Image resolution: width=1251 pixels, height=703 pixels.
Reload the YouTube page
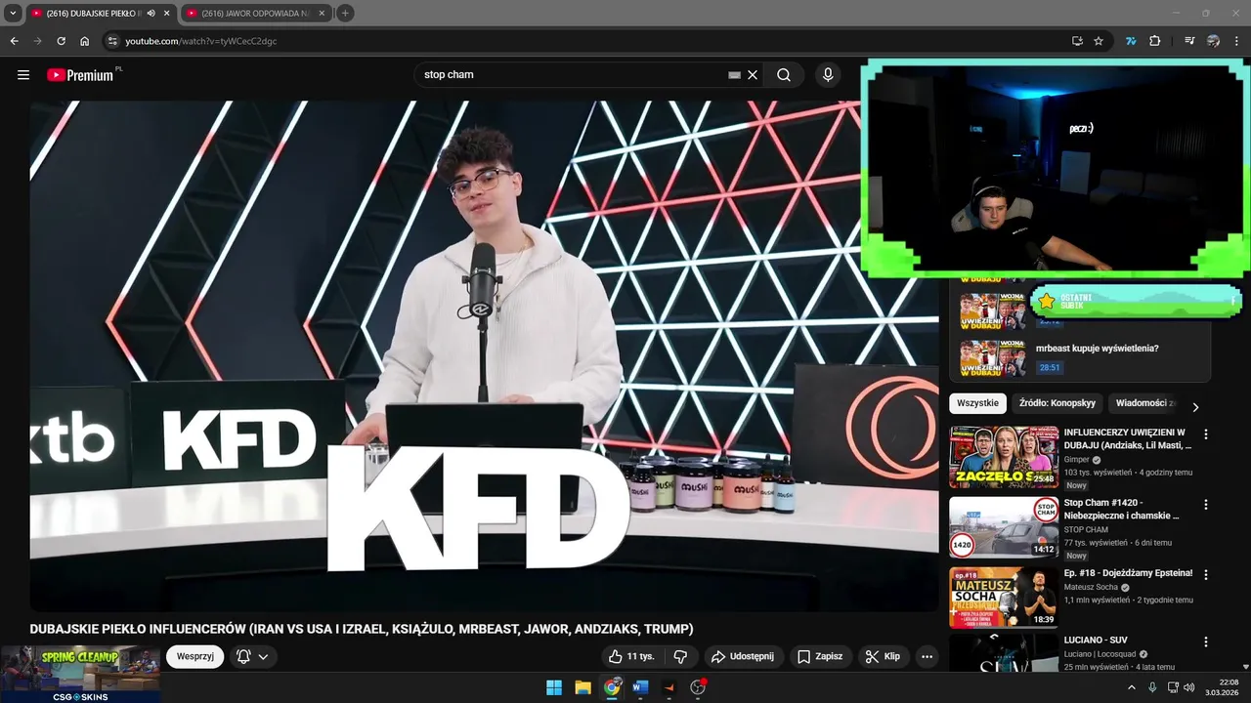(61, 41)
